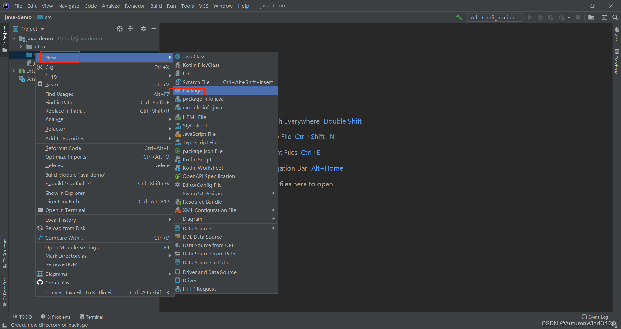Click java-demo breadcrumb in navigation bar

(x=18, y=17)
